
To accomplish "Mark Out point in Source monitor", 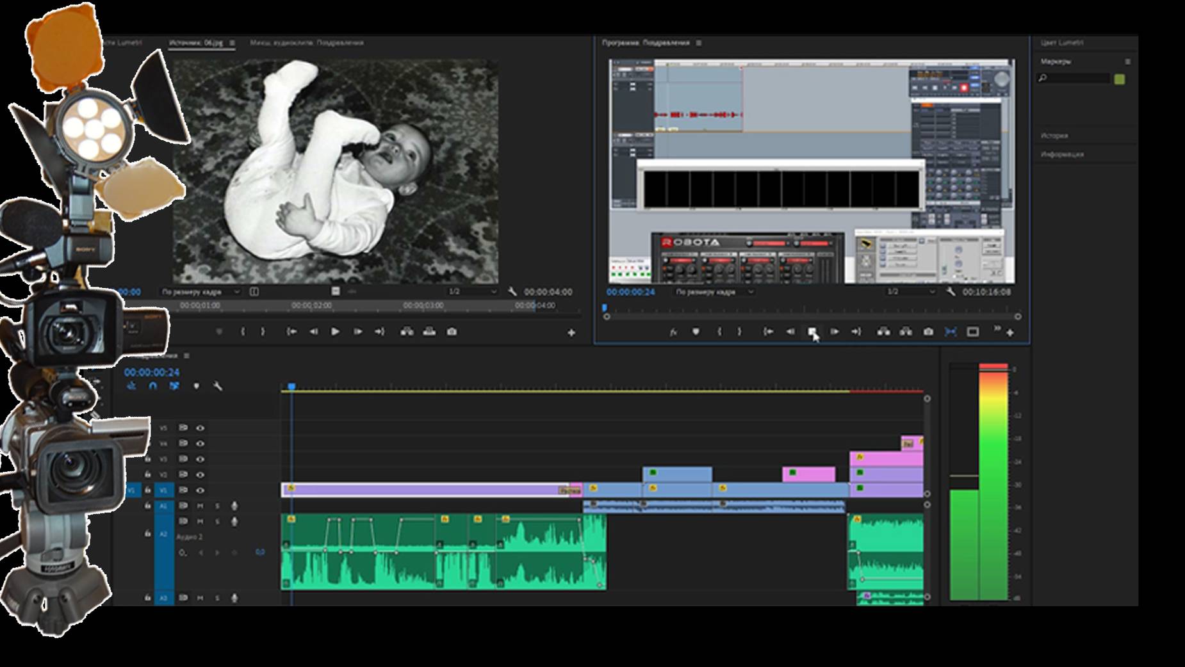I will pos(263,332).
